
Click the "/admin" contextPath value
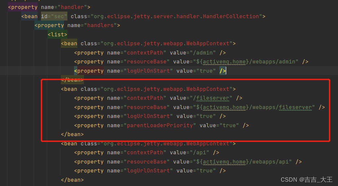coord(203,53)
